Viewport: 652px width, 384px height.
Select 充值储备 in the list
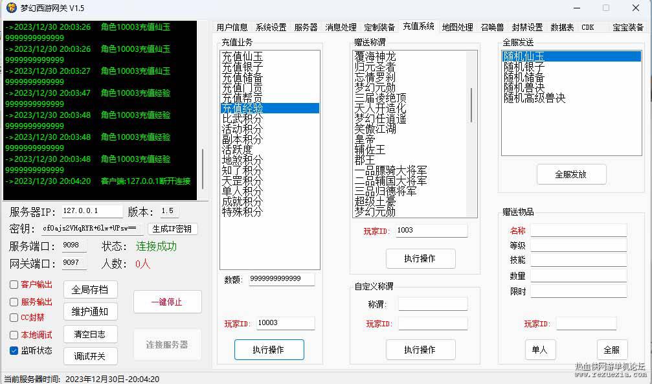[270, 77]
